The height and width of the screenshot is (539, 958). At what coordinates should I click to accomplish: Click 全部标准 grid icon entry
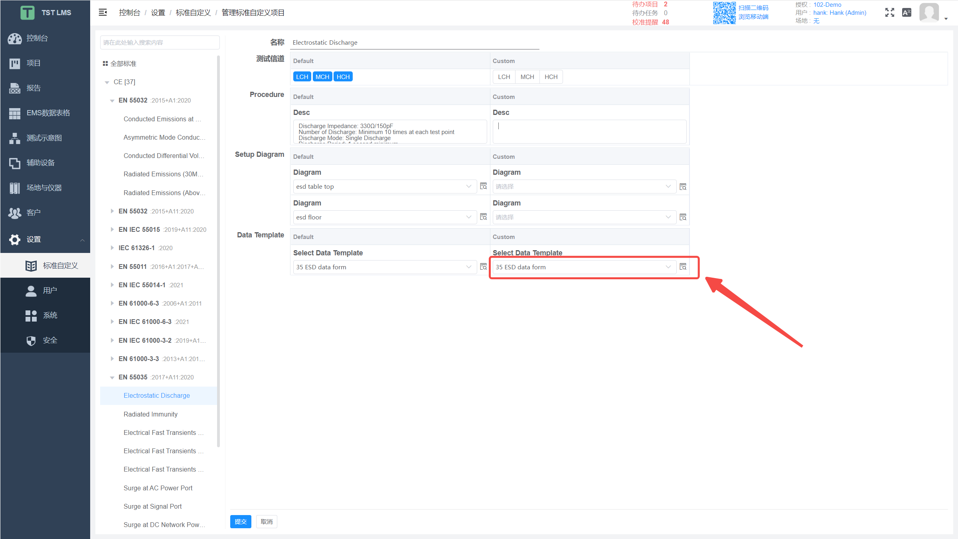click(119, 63)
